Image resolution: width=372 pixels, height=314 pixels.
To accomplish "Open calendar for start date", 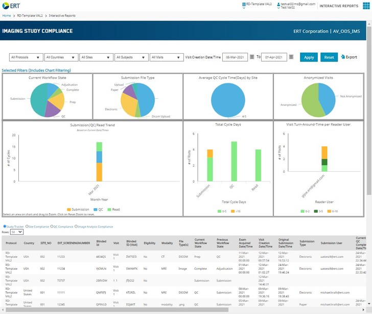I will point(252,57).
